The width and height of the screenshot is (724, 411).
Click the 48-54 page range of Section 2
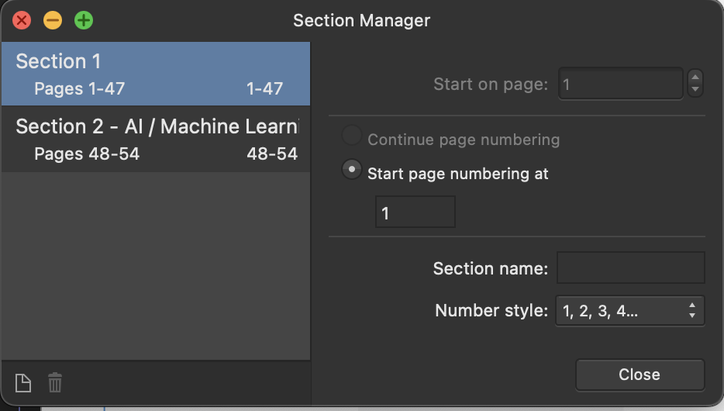point(272,154)
